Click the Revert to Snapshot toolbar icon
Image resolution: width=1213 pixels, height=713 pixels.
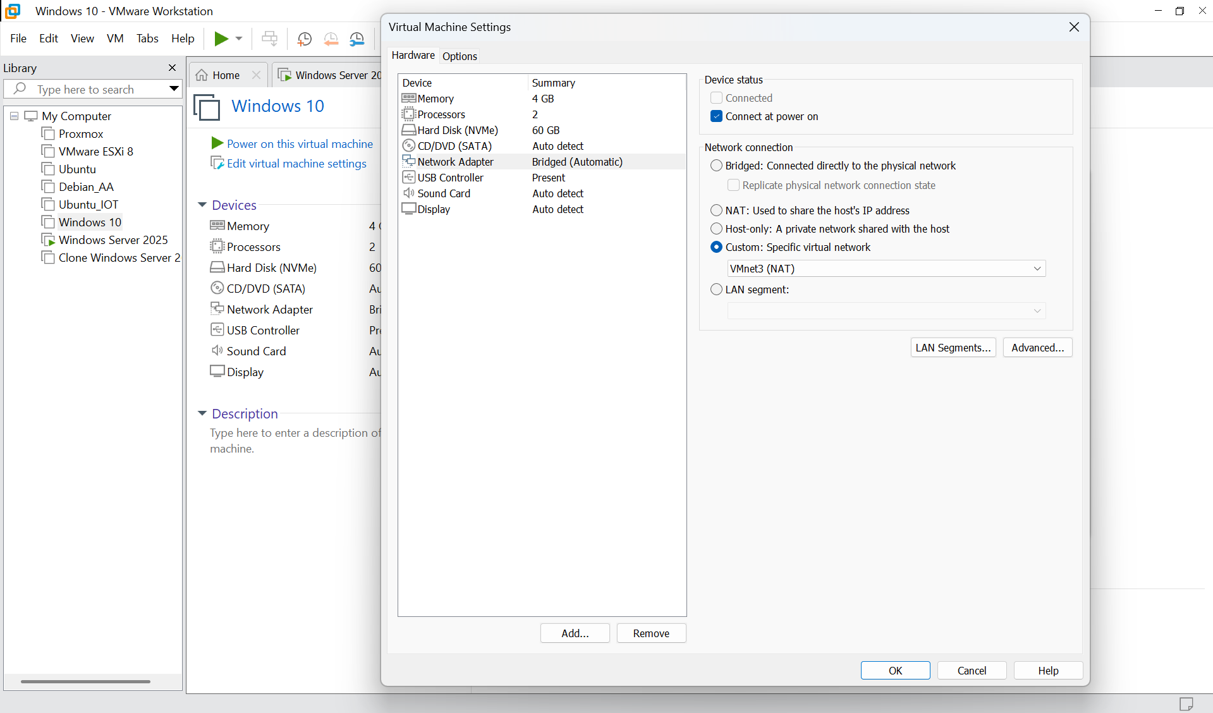331,39
